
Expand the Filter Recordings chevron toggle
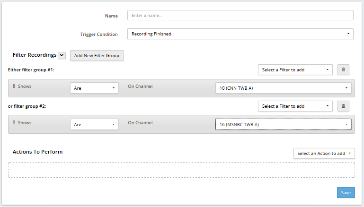[x=62, y=55]
